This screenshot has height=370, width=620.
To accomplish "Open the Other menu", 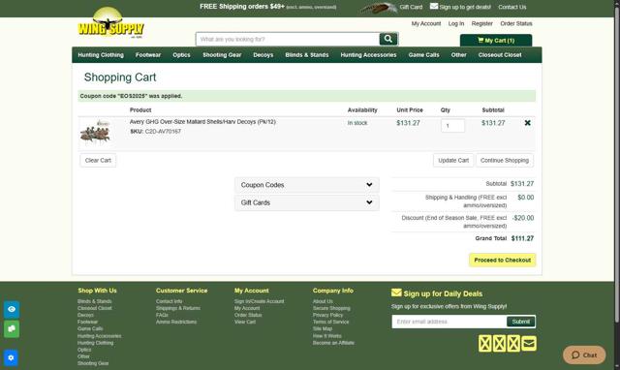I will point(458,55).
